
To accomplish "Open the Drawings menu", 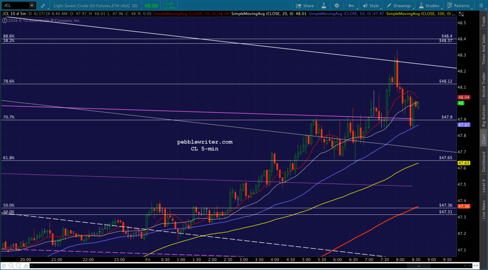I will coord(399,6).
